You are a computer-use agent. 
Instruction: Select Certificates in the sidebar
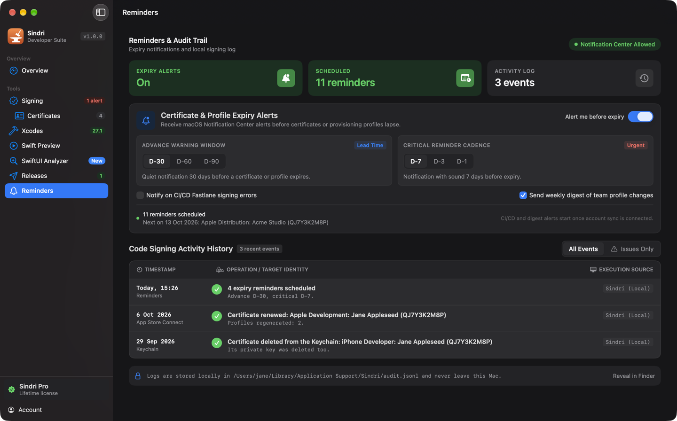56,116
